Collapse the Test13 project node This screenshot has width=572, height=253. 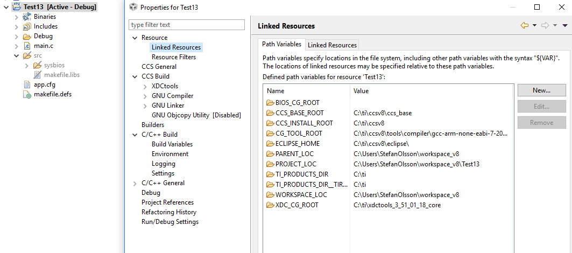6,6
